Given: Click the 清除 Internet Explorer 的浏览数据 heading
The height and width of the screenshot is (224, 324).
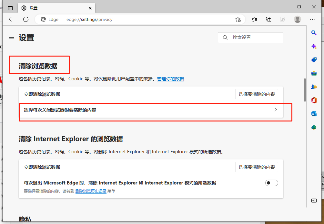Looking at the screenshot, I should pyautogui.click(x=71, y=139).
